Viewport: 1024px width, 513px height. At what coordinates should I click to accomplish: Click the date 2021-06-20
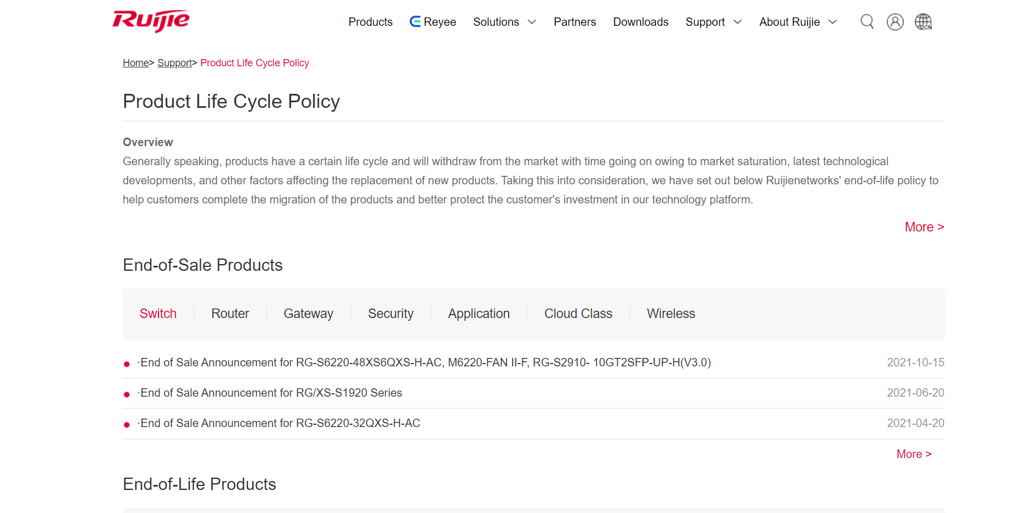[916, 393]
